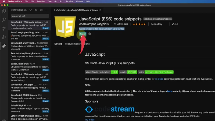Open the Repository link
Screen dimensions: 215x121
point(156,24)
